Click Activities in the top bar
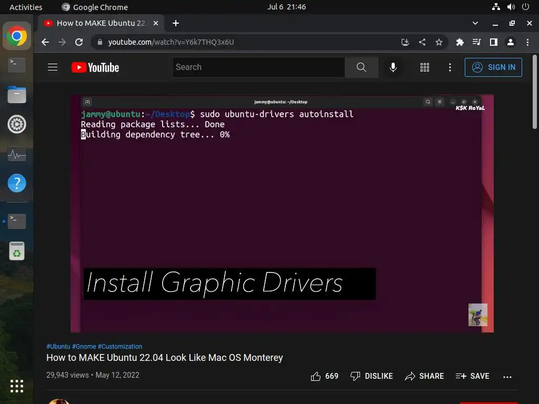Viewport: 539px width, 404px height. pyautogui.click(x=26, y=7)
